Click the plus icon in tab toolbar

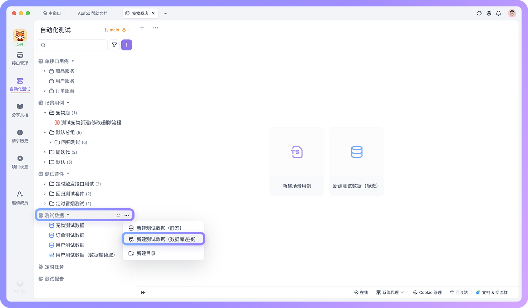[x=142, y=28]
